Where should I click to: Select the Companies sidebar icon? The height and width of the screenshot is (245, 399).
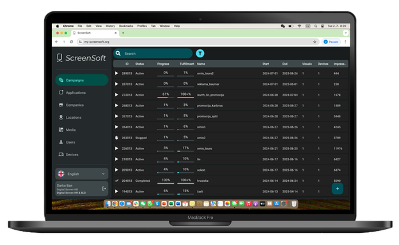(x=61, y=105)
